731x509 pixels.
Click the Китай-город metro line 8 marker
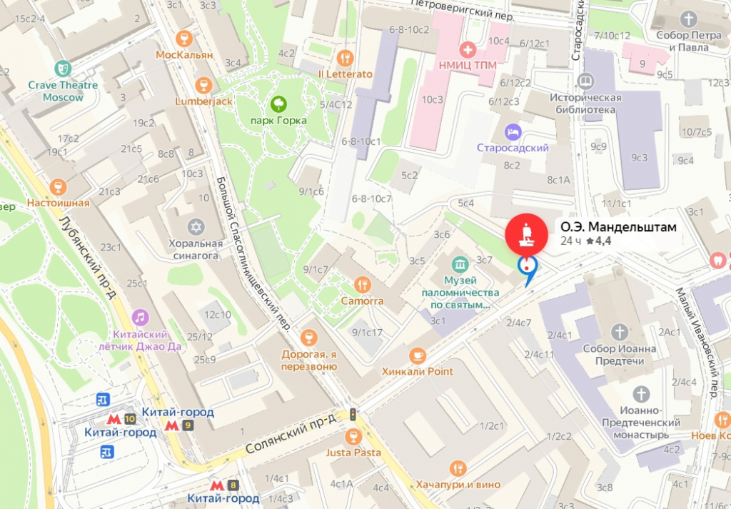point(223,485)
